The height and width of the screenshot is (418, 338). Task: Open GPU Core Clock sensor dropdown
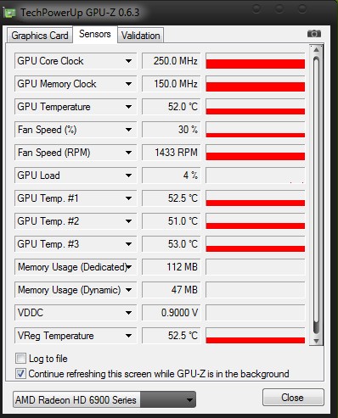tap(128, 61)
